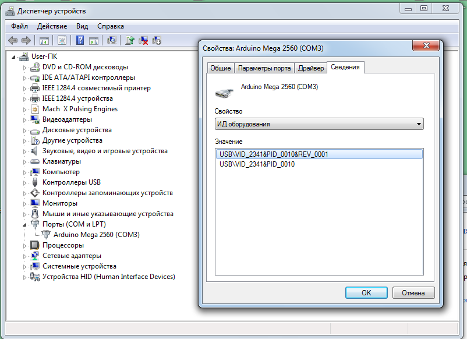Select the Клавиатуры keyboard icon
Viewport: 467px width, 339px height.
35,161
